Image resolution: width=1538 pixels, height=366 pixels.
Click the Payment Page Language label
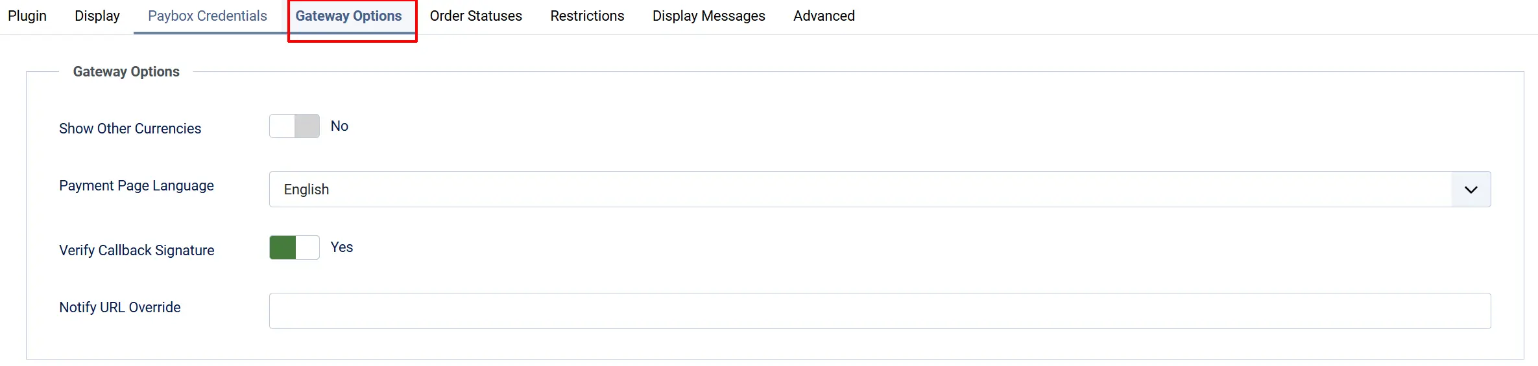(136, 186)
